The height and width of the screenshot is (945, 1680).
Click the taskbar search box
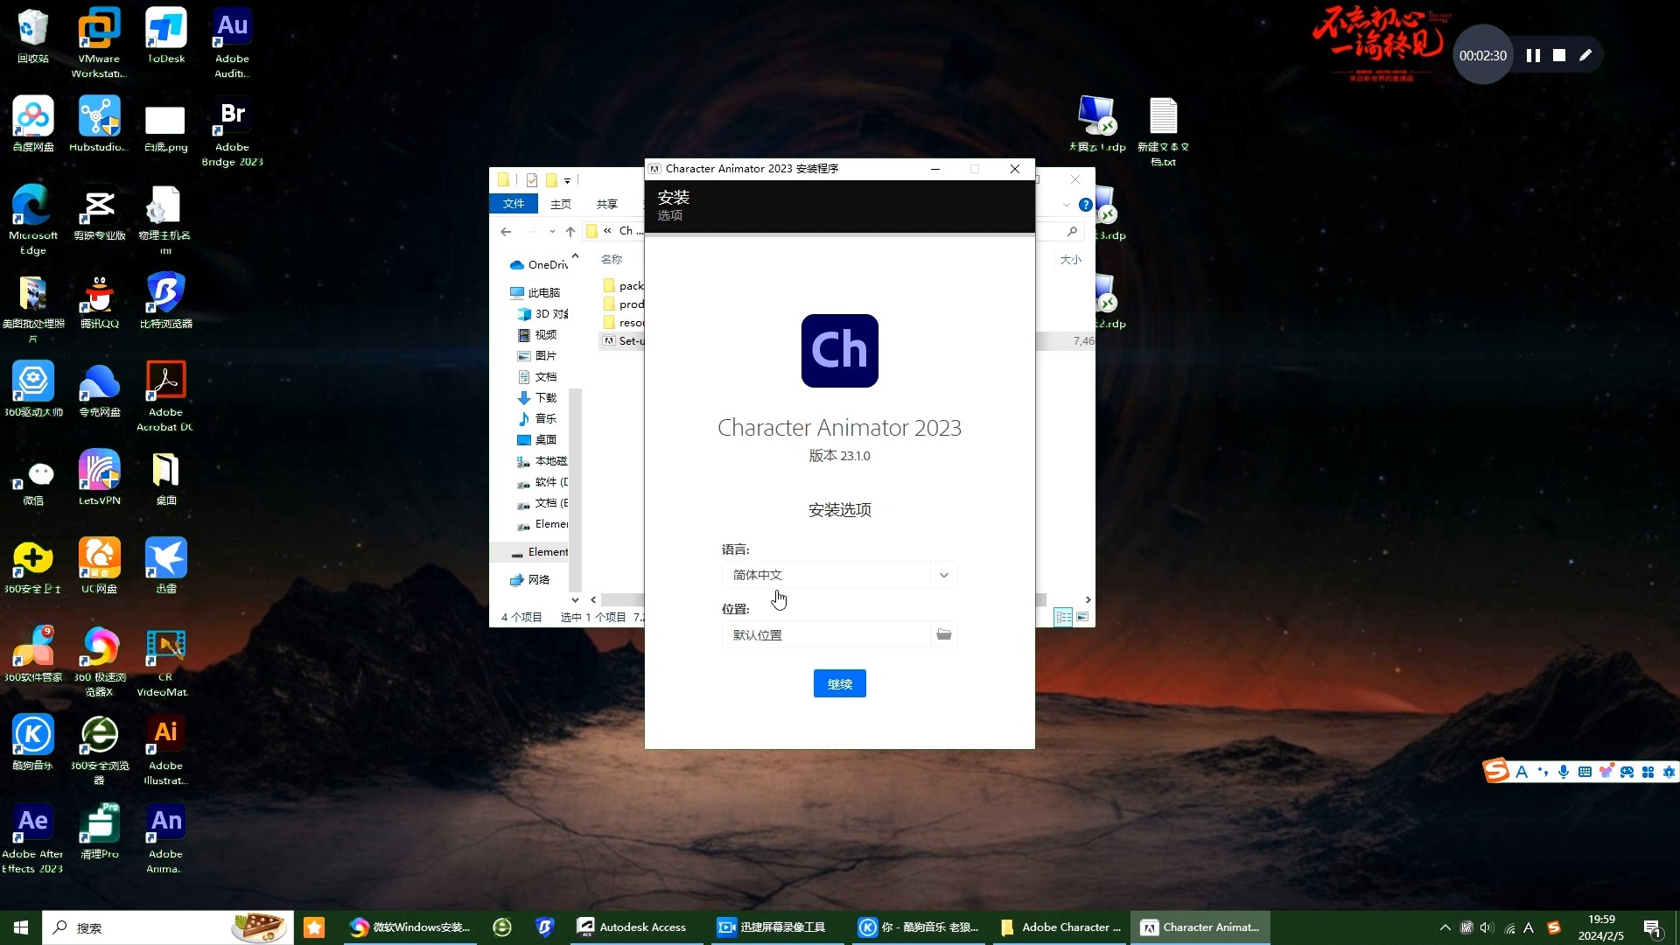point(167,927)
